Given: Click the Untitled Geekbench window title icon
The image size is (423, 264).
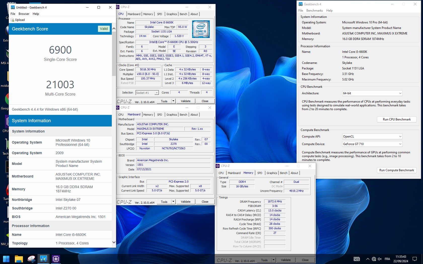Looking at the screenshot, I should click(x=13, y=7).
